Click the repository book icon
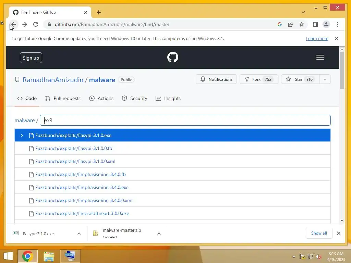 point(17,79)
